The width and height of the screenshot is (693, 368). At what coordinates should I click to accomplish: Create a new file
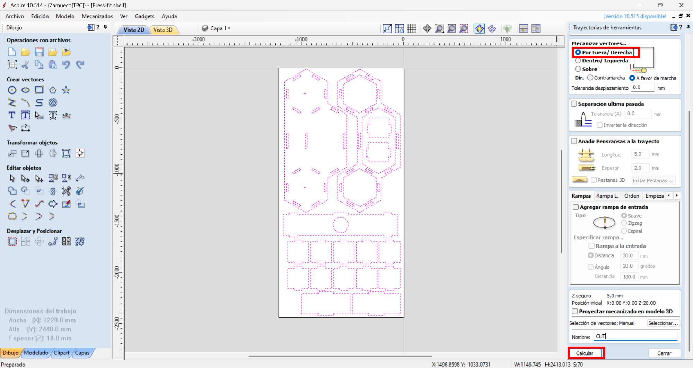[12, 52]
